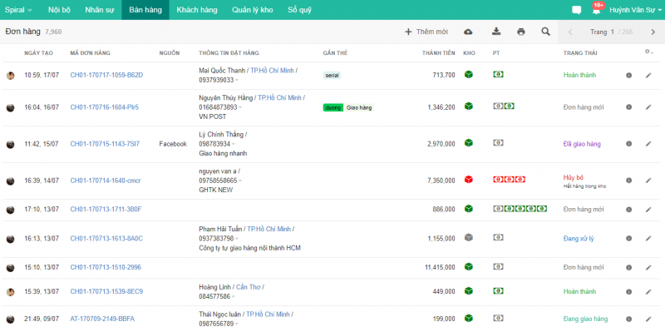Click the amount 11,415,000
Image resolution: width=665 pixels, height=327 pixels.
[x=440, y=268]
